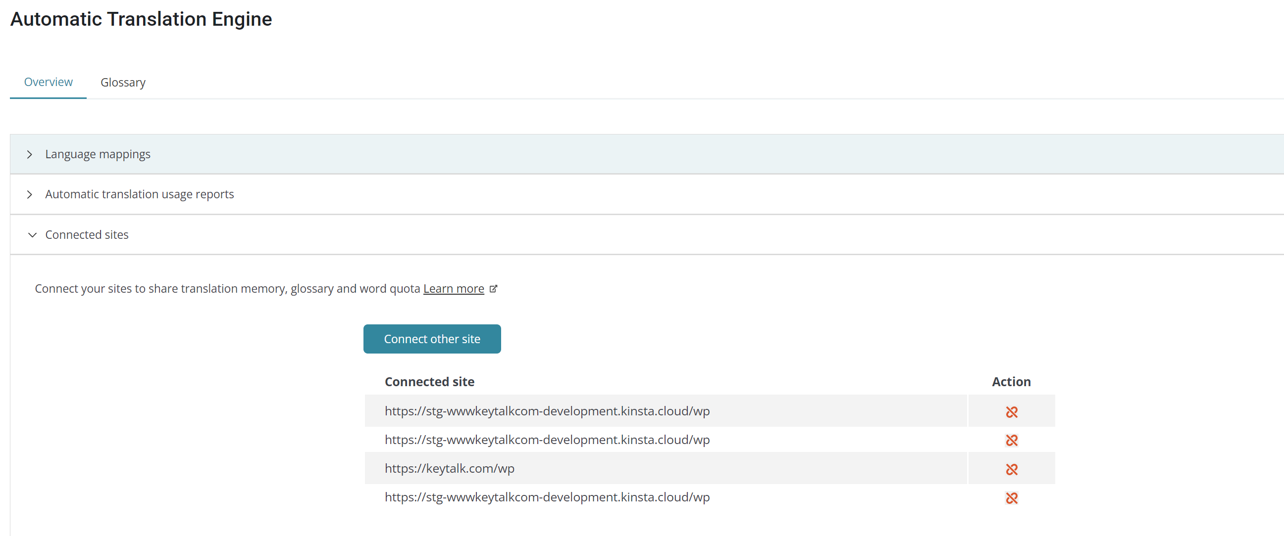1284x536 pixels.
Task: Switch to the Glossary tab
Action: coord(123,82)
